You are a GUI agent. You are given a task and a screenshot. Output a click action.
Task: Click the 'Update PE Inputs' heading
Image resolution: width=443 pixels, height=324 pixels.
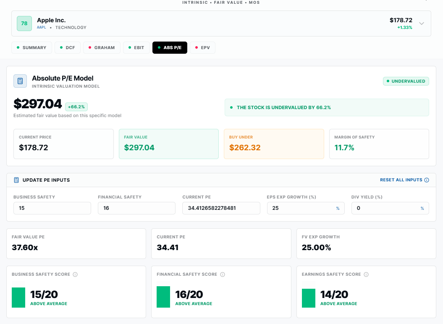click(46, 180)
